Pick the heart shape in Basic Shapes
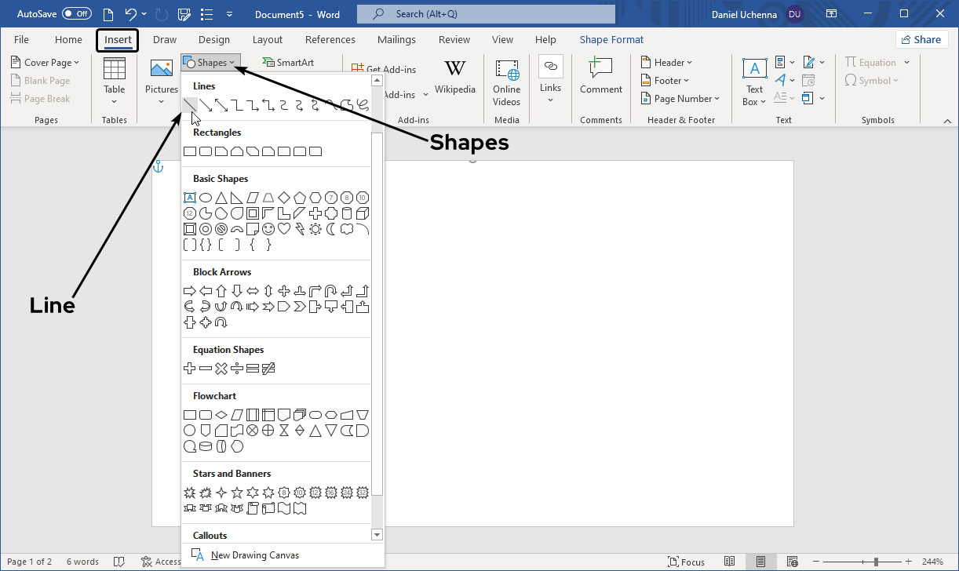The image size is (959, 571). tap(284, 229)
